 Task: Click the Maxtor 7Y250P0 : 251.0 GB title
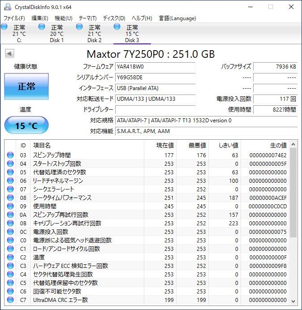click(x=151, y=54)
